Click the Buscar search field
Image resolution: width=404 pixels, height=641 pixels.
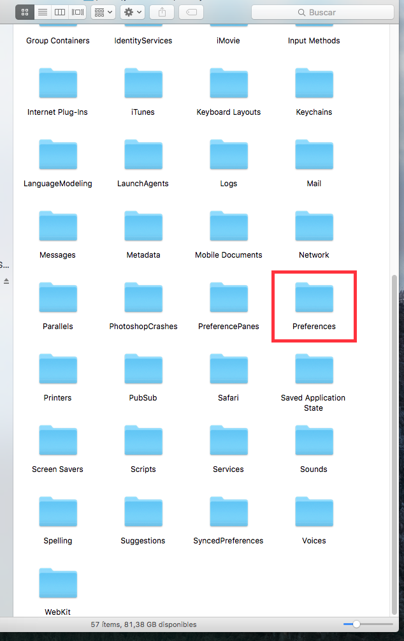[321, 12]
